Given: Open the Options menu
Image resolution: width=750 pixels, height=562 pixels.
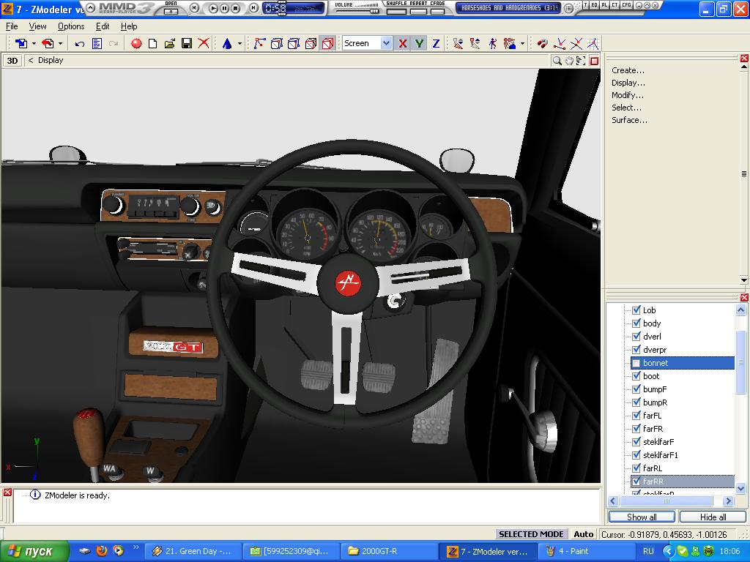Looking at the screenshot, I should 71,26.
